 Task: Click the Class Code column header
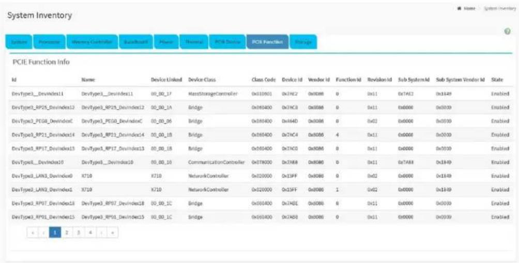pyautogui.click(x=264, y=80)
